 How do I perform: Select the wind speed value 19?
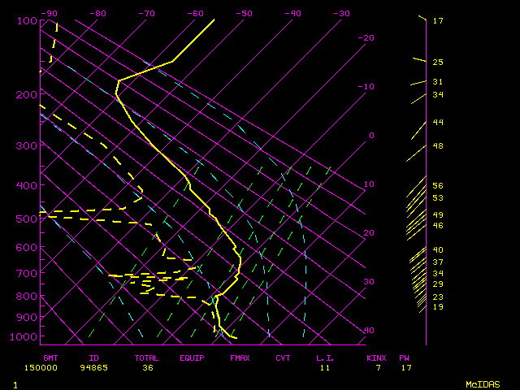point(437,307)
